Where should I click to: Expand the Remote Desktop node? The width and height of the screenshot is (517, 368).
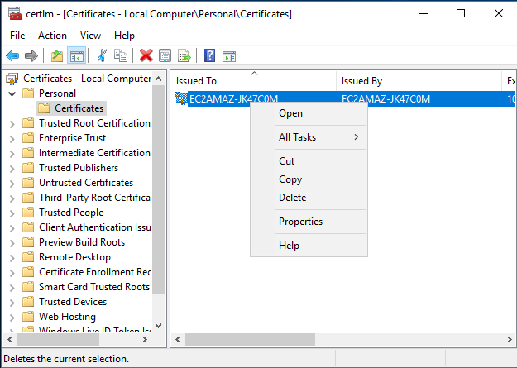12,258
